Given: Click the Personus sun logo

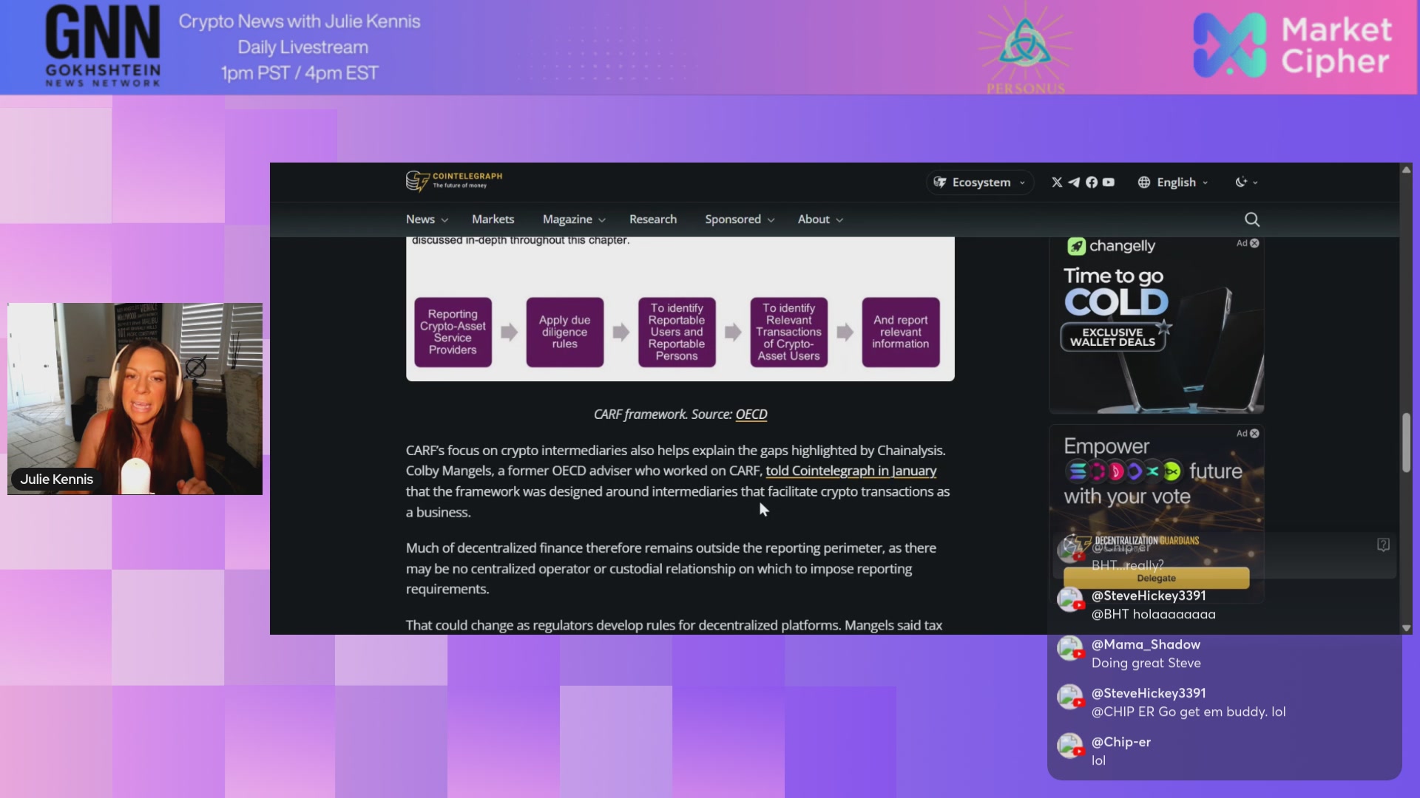Looking at the screenshot, I should click(x=1026, y=49).
